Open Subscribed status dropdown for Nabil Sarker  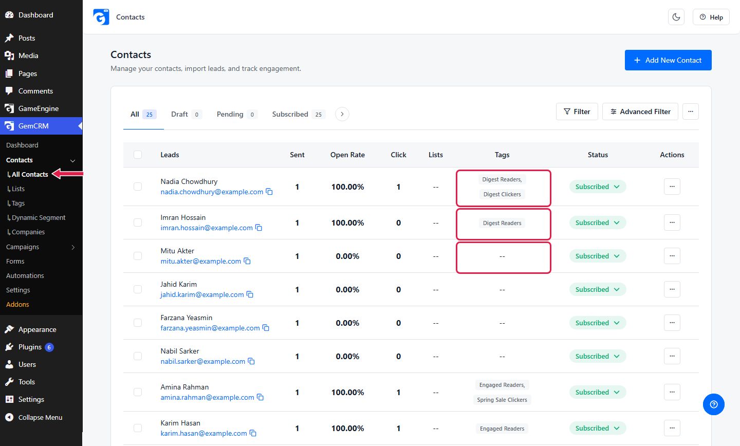(x=598, y=356)
